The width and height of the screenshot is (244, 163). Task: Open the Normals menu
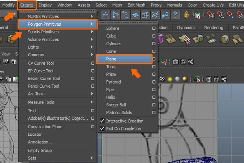coord(174,5)
